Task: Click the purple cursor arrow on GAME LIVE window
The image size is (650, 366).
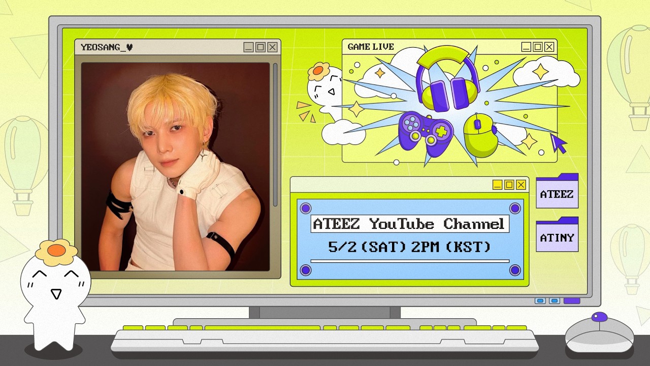Action: [559, 143]
